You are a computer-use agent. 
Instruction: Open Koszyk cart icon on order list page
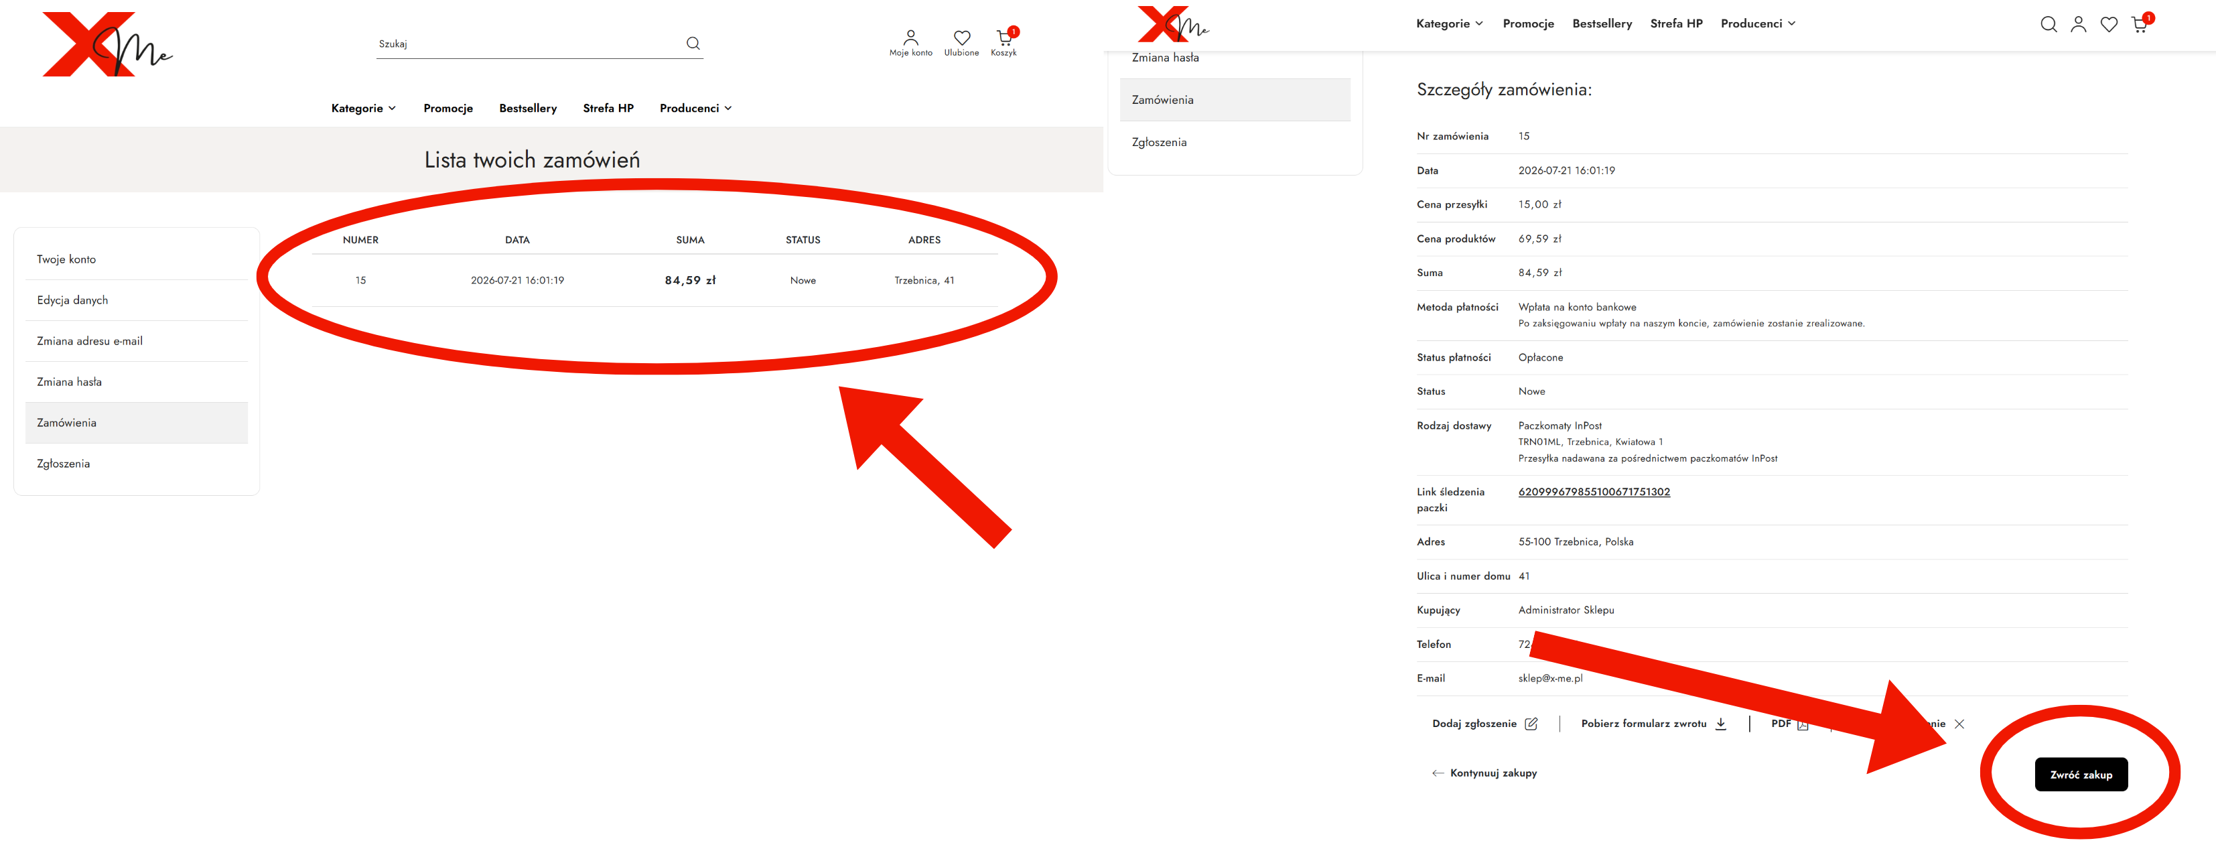tap(1004, 38)
